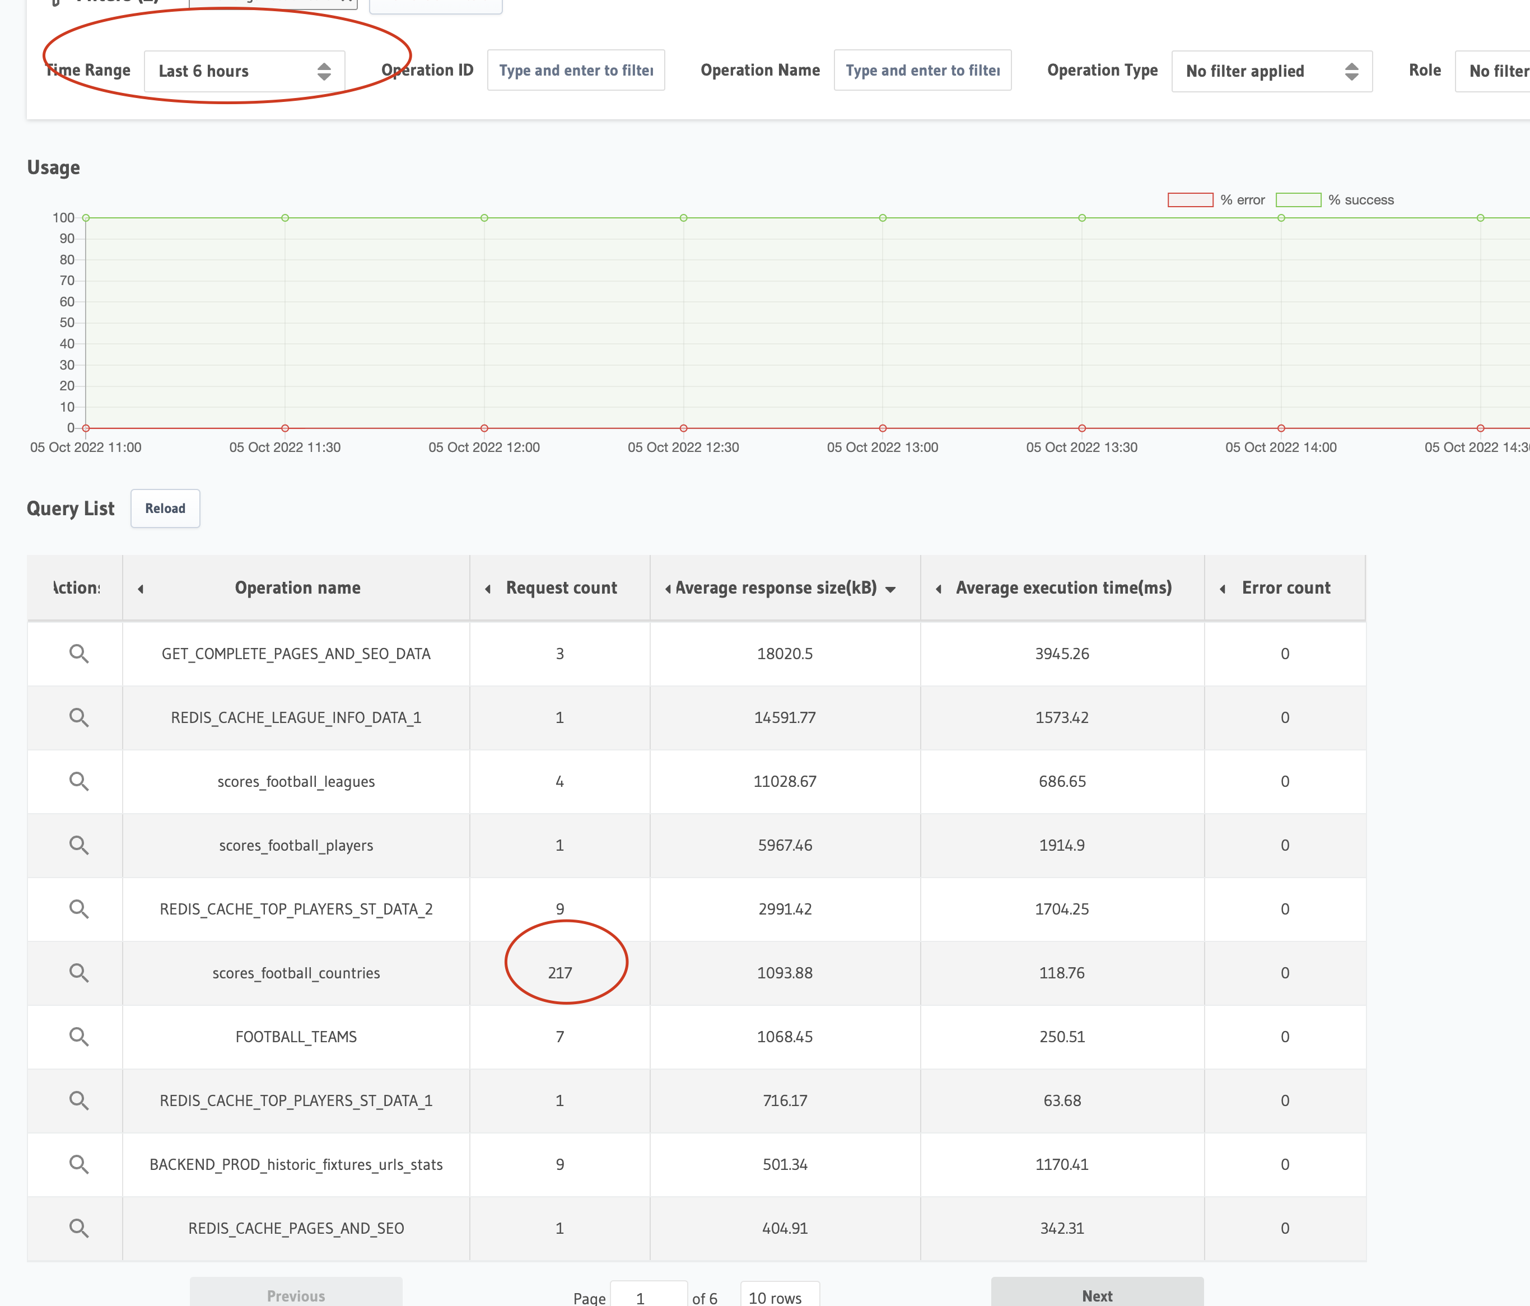
Task: Sort by Error count column arrow
Action: click(x=1223, y=589)
